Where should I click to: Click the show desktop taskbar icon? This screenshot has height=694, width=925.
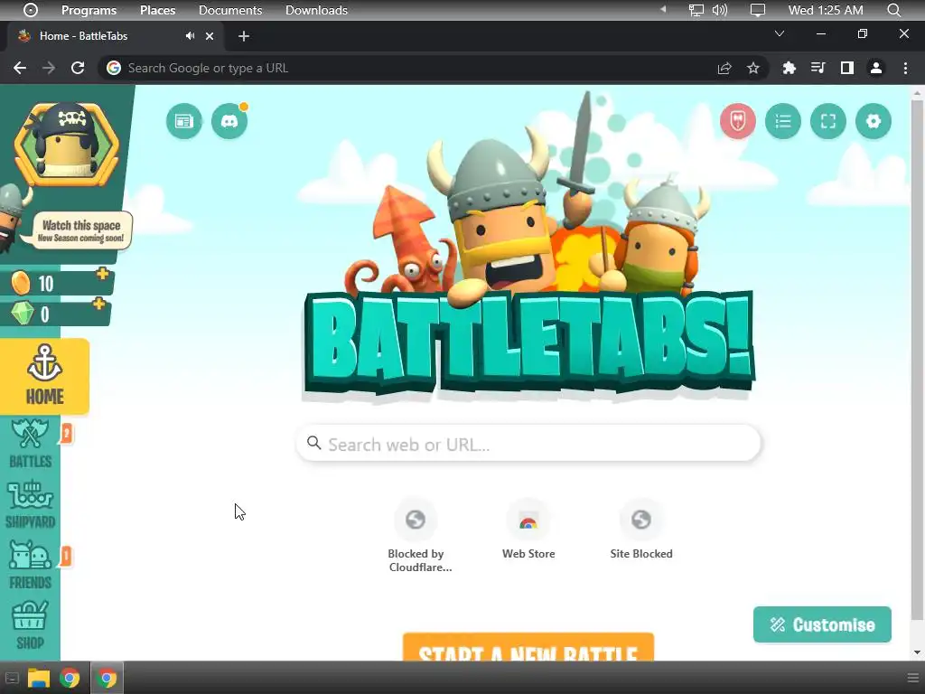[12, 678]
